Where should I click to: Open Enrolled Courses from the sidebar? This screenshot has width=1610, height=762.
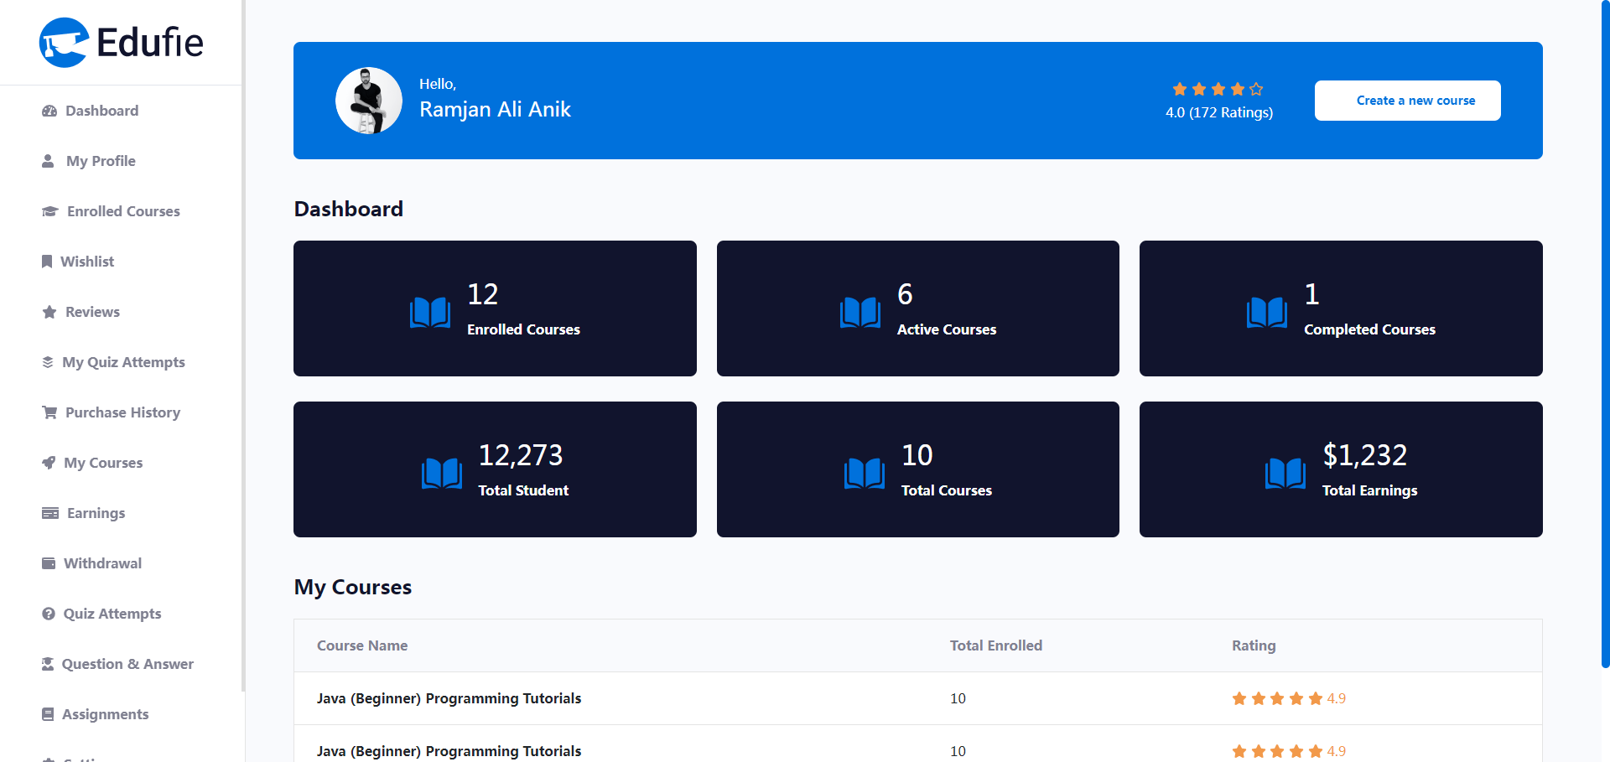(123, 211)
